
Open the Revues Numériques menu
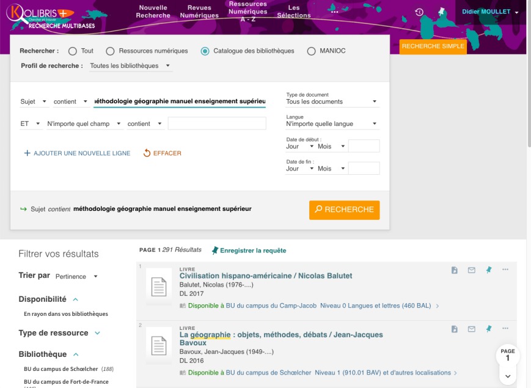click(199, 12)
